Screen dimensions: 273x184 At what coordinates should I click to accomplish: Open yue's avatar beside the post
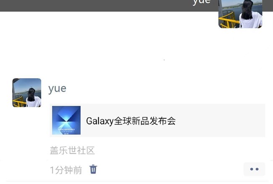[x=27, y=92]
